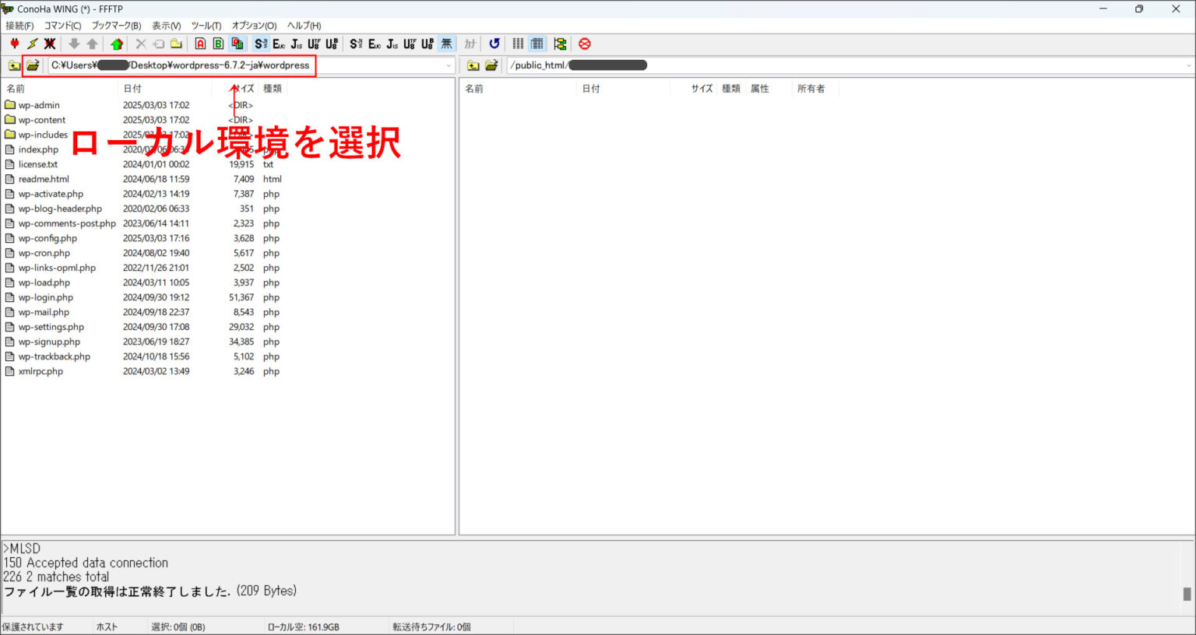
Task: Open the local path history dropdown
Action: click(x=449, y=65)
